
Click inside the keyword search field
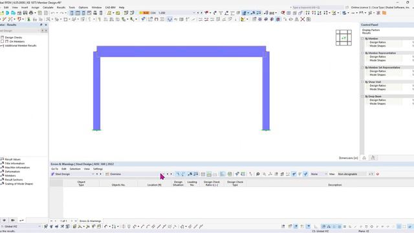(x=318, y=7)
